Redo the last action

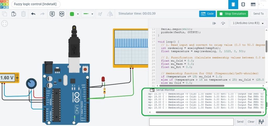coord(42,14)
